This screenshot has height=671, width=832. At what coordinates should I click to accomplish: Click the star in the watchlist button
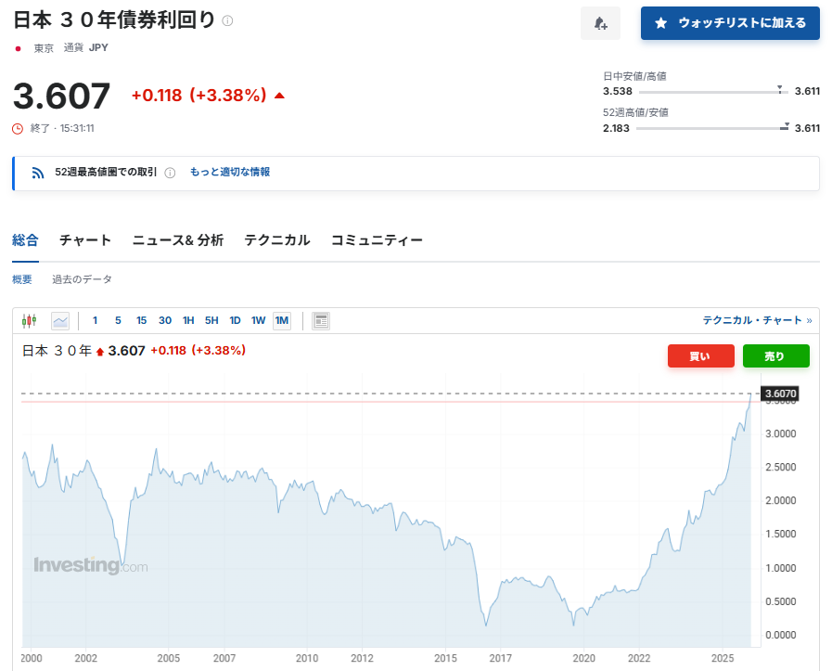click(660, 23)
